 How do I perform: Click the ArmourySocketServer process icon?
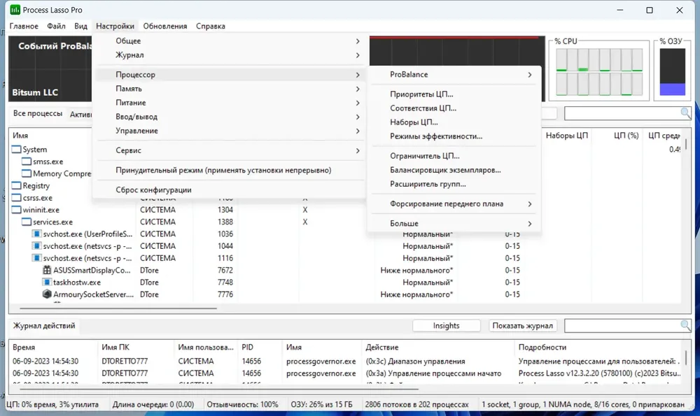tap(47, 294)
